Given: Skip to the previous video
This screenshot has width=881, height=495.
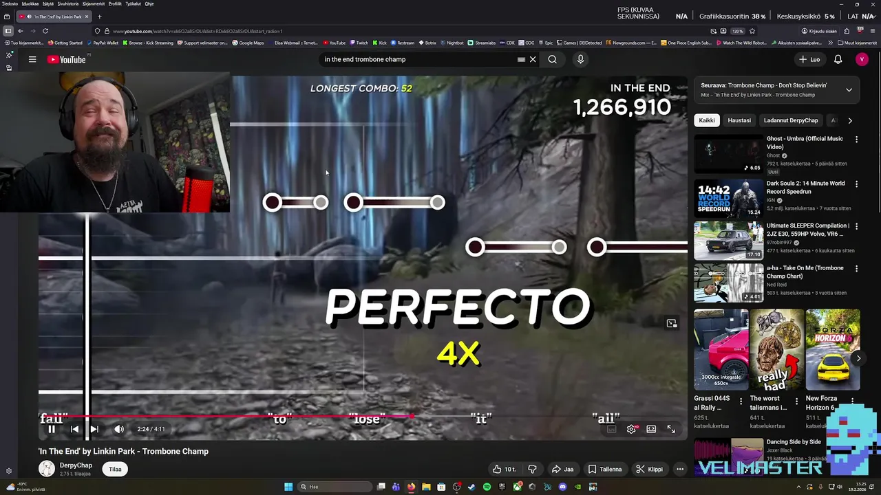Looking at the screenshot, I should coord(74,429).
